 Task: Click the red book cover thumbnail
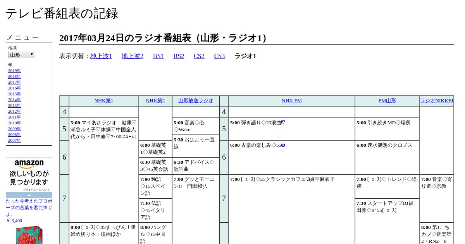click(29, 235)
